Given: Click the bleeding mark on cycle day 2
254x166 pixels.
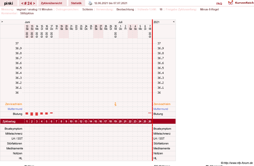Looking at the screenshot, I should (32, 114).
